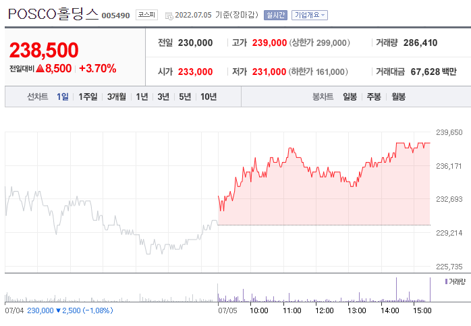
Task: Click the open price 233,000
Action: point(195,72)
